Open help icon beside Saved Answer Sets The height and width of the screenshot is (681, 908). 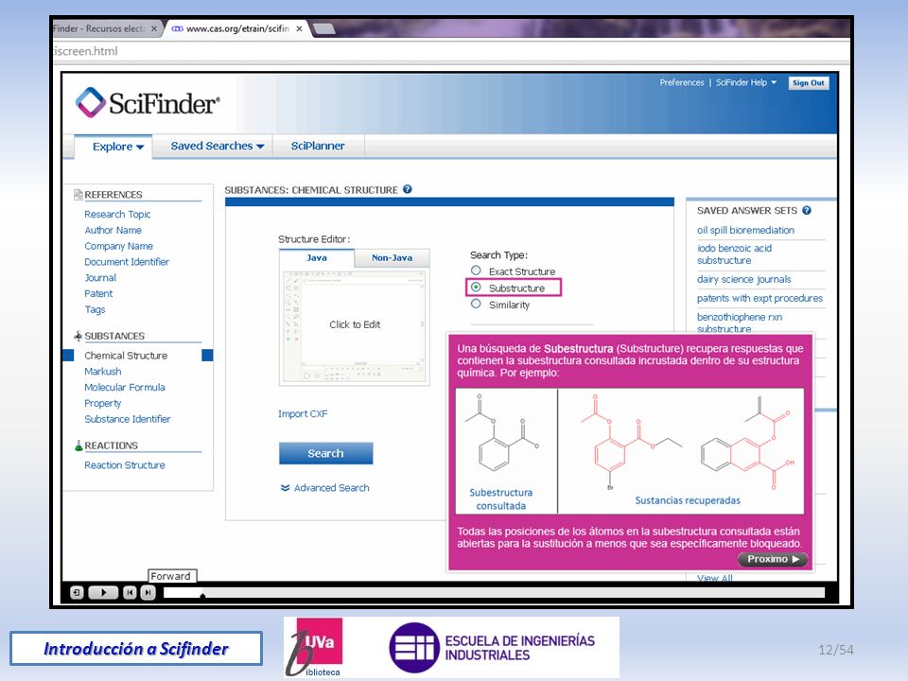pos(807,210)
